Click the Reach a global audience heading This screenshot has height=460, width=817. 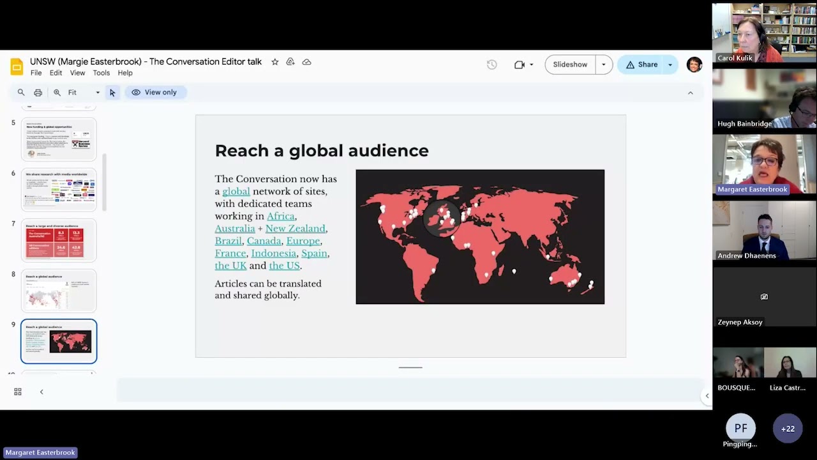322,151
